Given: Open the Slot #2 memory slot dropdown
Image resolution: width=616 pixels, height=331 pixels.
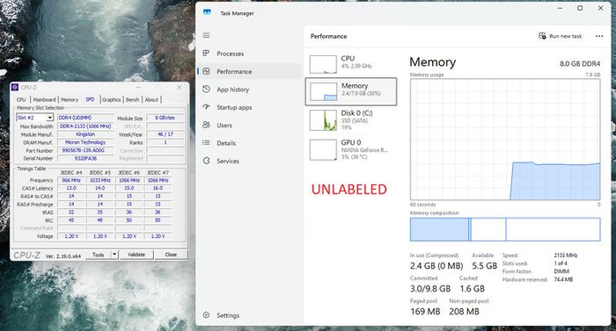Looking at the screenshot, I should tap(34, 118).
